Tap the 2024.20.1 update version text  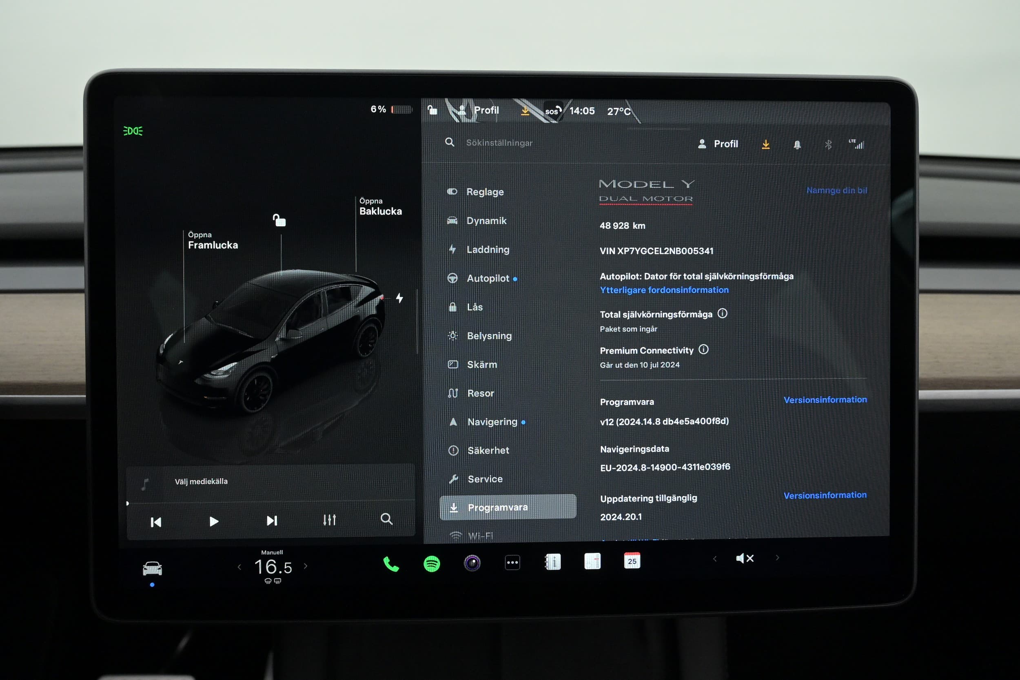tap(621, 517)
